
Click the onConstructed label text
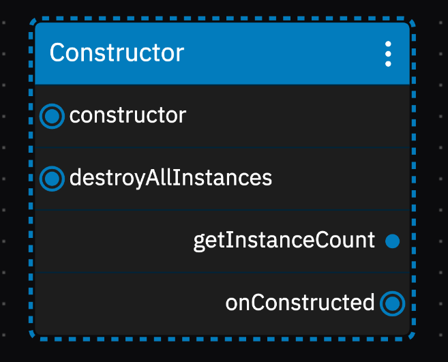(x=300, y=303)
